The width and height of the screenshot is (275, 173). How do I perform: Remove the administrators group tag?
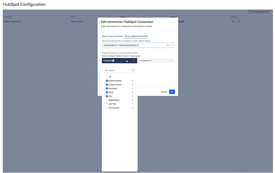(117, 45)
